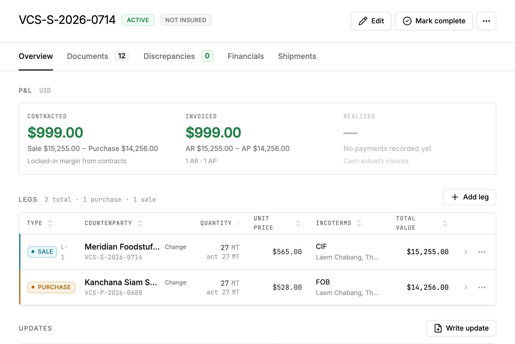Sort by Quantity column arrows
This screenshot has height=344, width=515.
point(237,223)
